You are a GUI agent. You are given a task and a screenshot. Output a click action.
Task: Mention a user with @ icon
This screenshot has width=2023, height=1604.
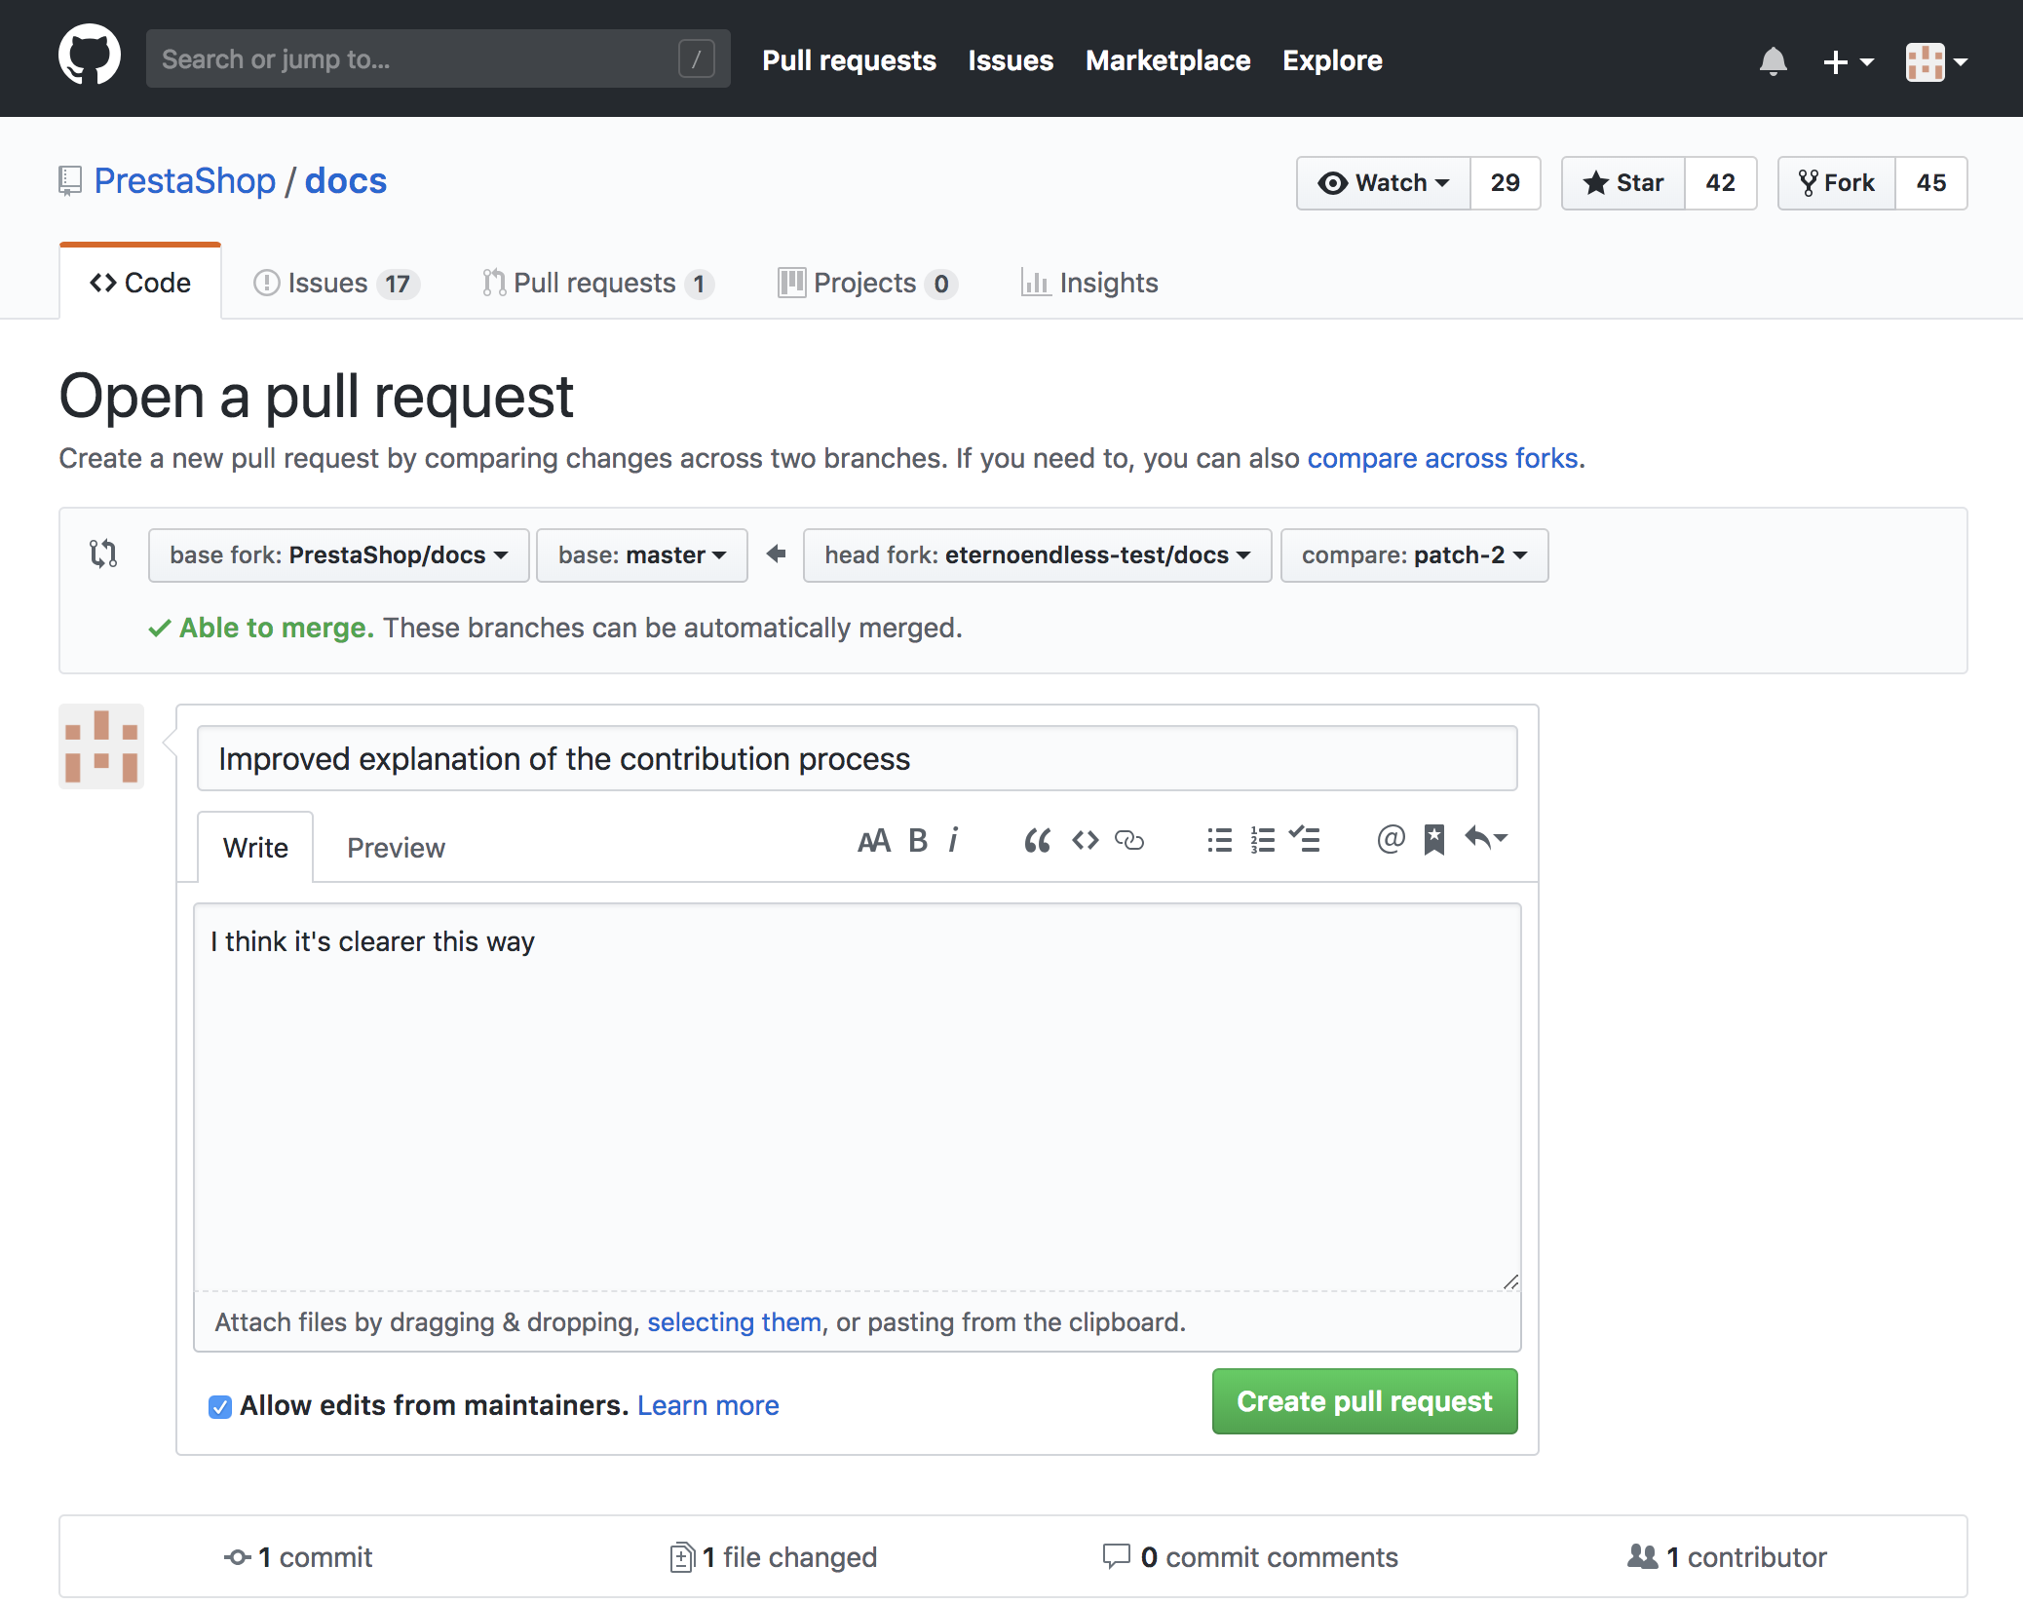point(1391,839)
